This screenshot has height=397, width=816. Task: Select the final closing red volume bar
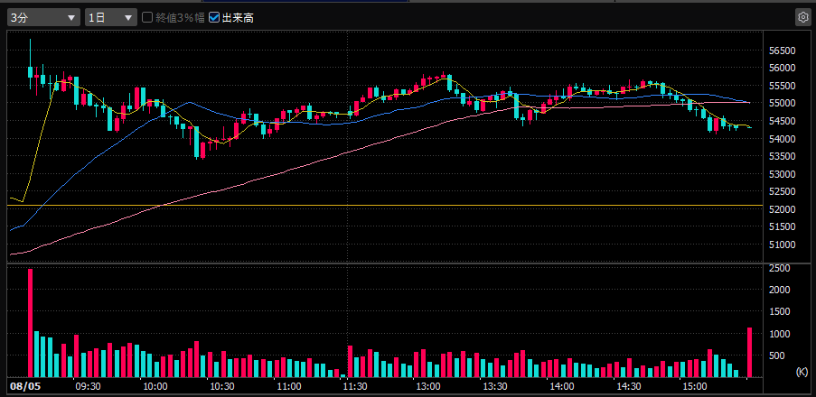750,352
